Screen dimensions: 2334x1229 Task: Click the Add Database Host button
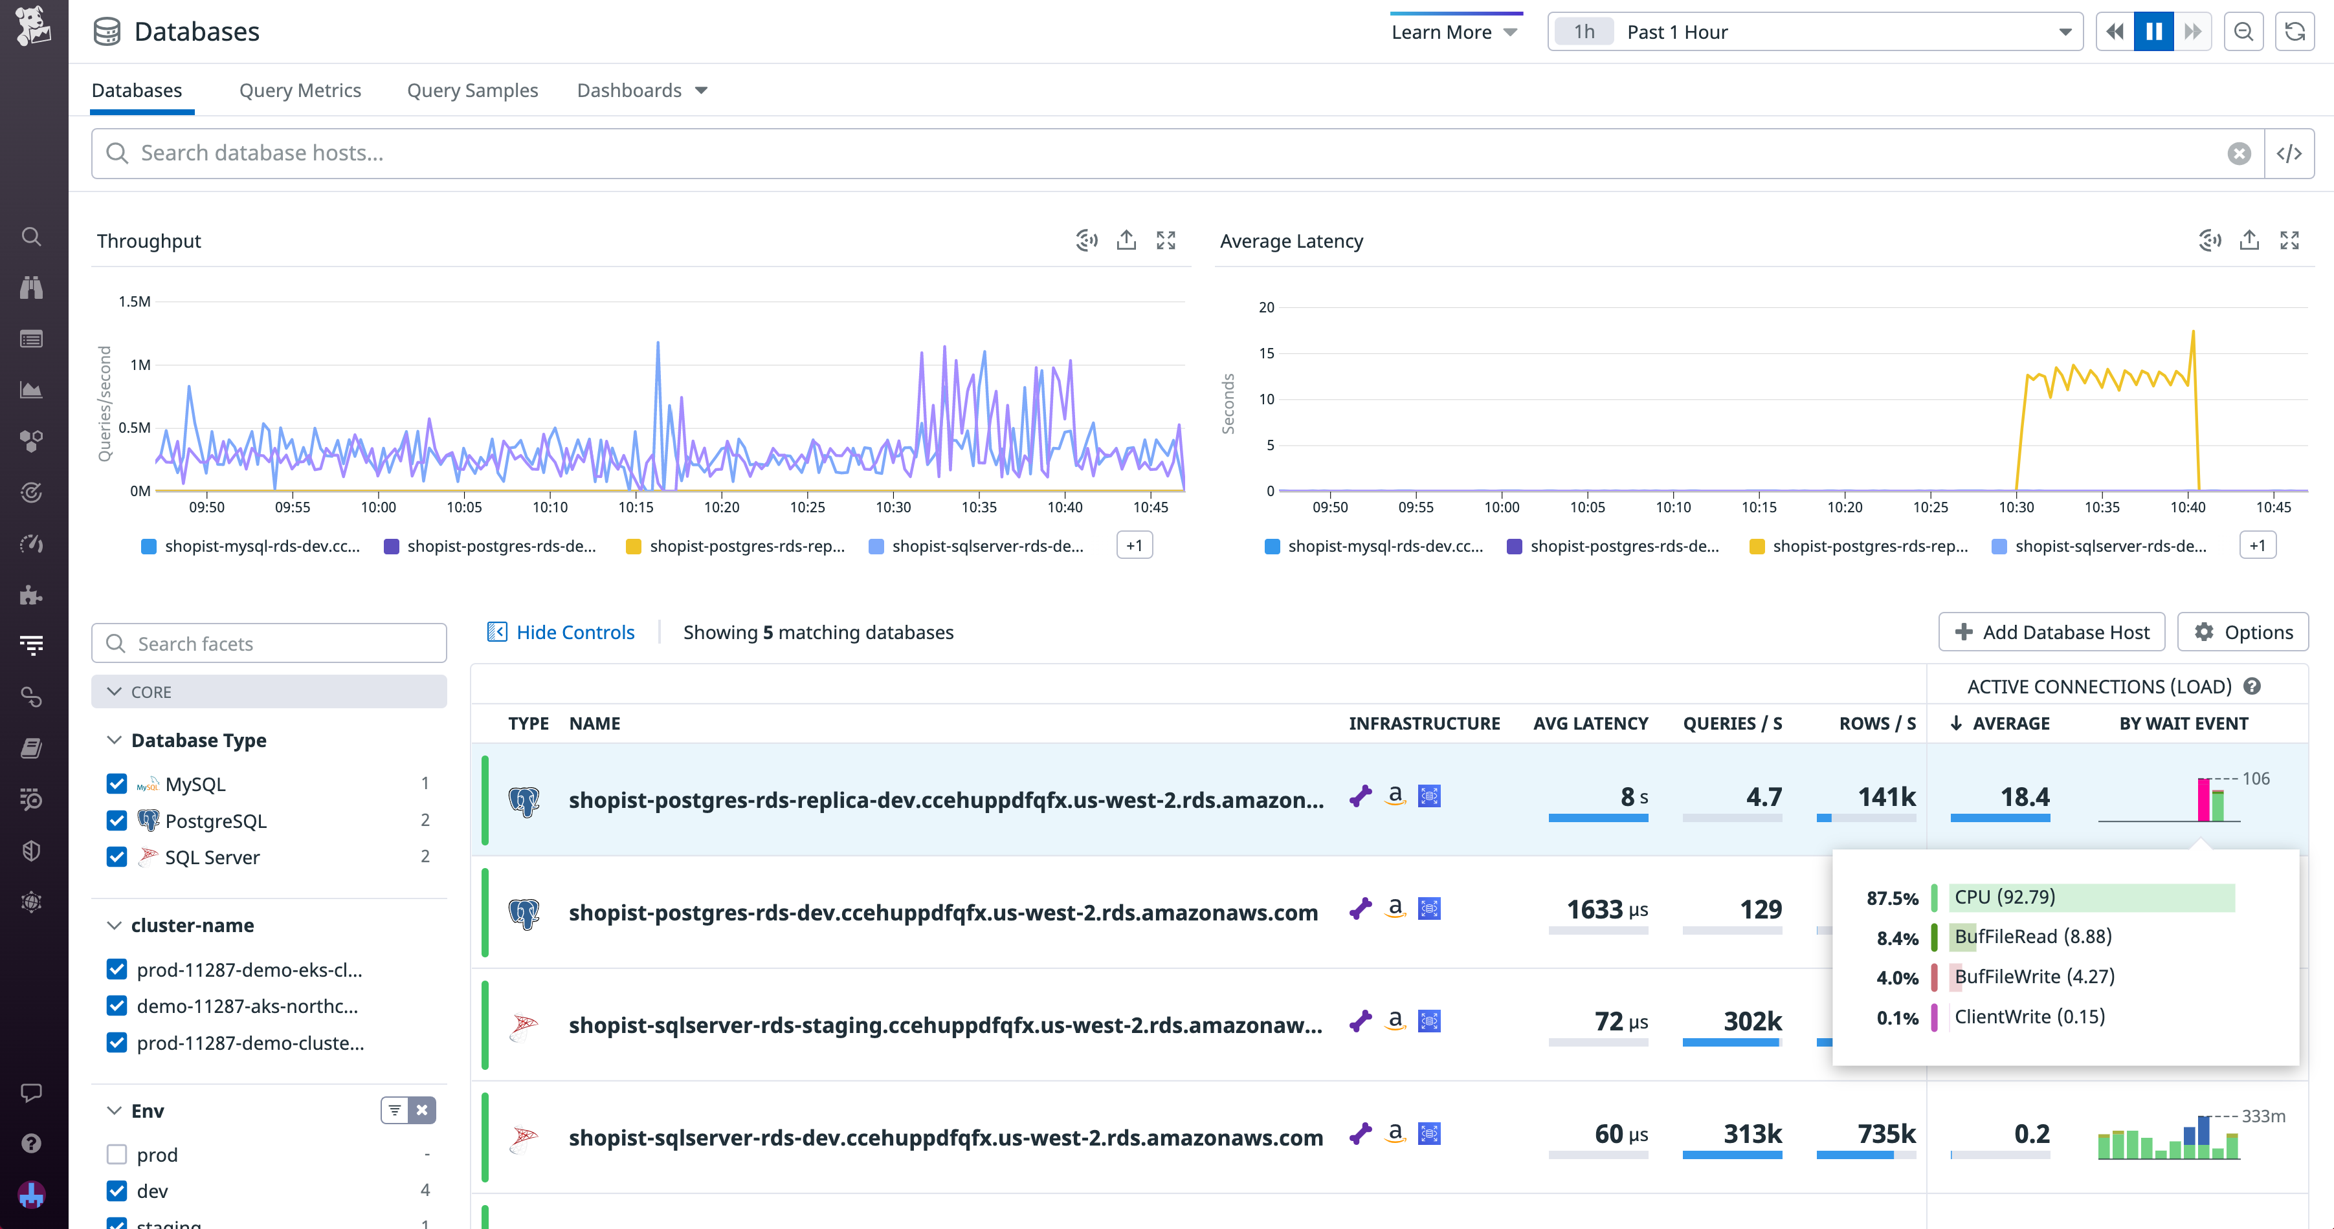(x=2051, y=631)
